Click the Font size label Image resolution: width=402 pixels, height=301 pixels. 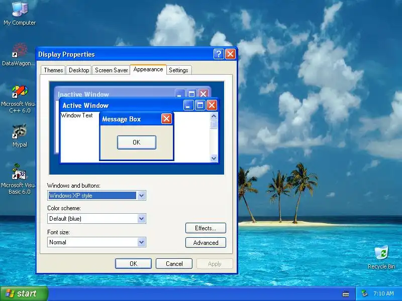pyautogui.click(x=58, y=232)
